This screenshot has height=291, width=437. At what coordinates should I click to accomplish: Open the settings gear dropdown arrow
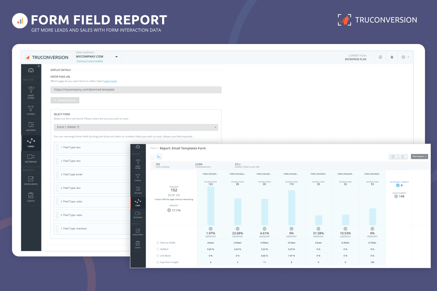click(x=409, y=57)
